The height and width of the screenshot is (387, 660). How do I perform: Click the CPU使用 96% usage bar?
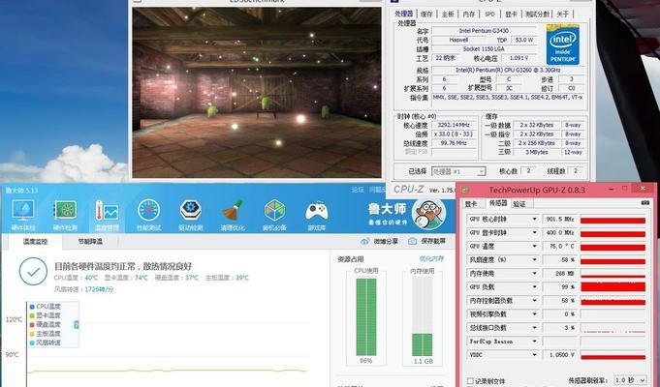(x=365, y=316)
